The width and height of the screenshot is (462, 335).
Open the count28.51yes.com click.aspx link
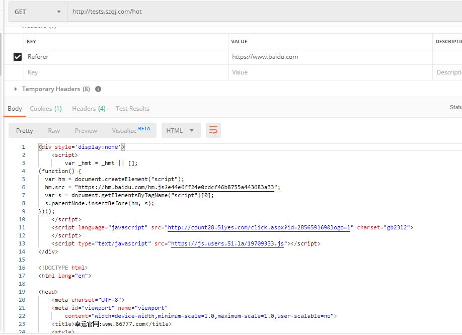[259, 227]
